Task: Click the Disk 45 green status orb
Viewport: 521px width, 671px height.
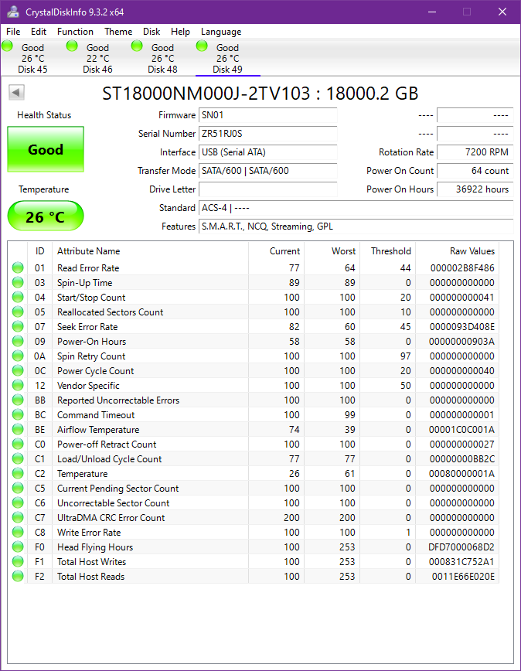Action: click(x=8, y=46)
